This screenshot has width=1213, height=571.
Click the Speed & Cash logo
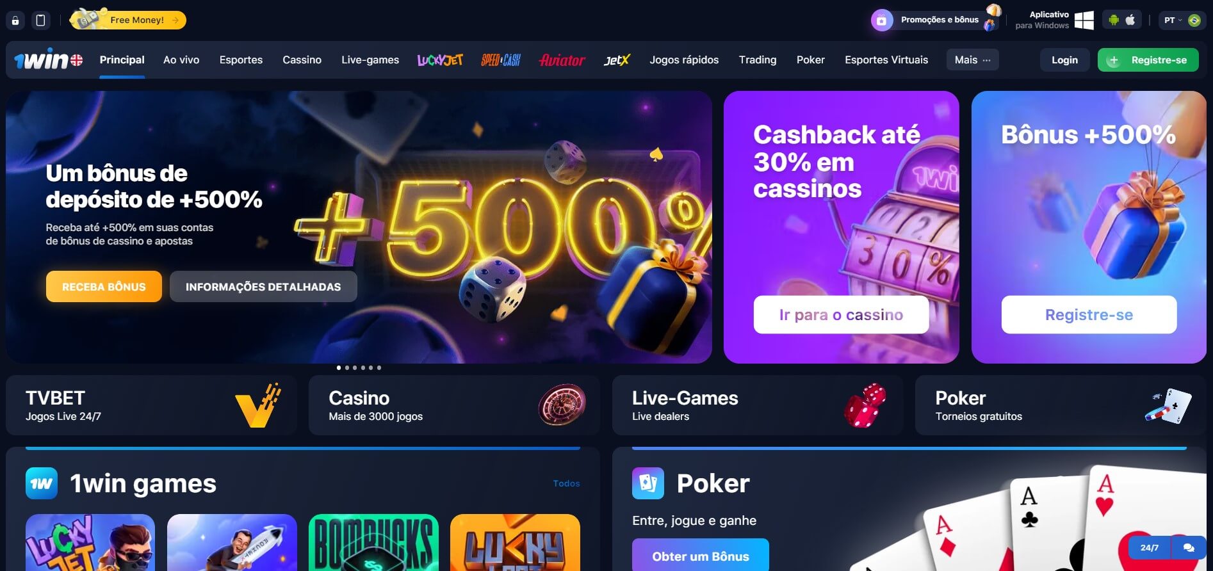click(x=501, y=60)
